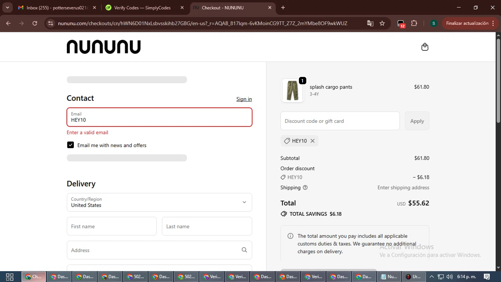Click the 'Enter a valid email' error text
Screen dimensions: 501x282
point(88,133)
